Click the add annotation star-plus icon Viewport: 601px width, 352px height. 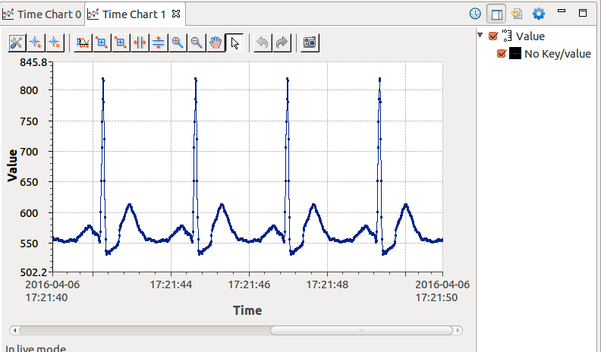(36, 42)
